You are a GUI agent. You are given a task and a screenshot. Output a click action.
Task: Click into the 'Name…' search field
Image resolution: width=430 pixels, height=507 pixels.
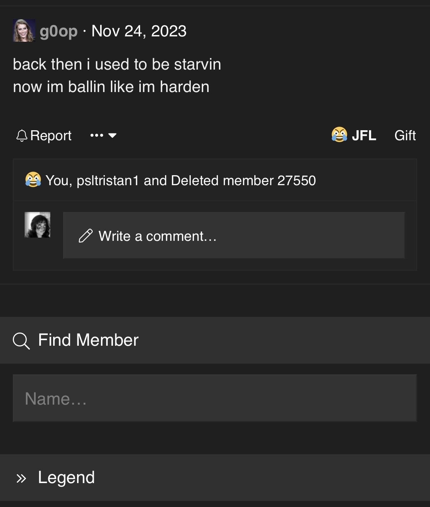pos(215,398)
